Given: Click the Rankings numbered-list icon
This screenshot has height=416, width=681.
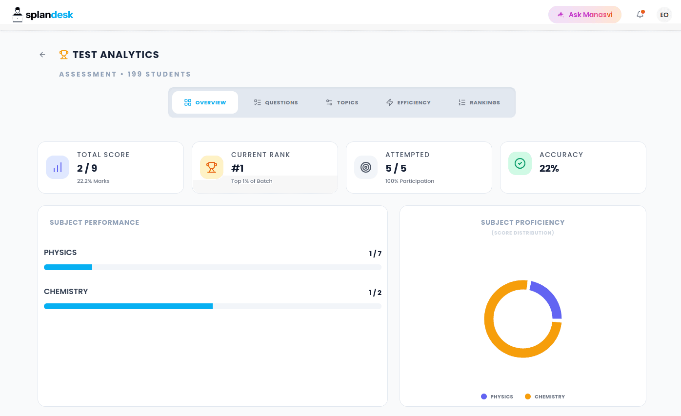Looking at the screenshot, I should point(461,102).
